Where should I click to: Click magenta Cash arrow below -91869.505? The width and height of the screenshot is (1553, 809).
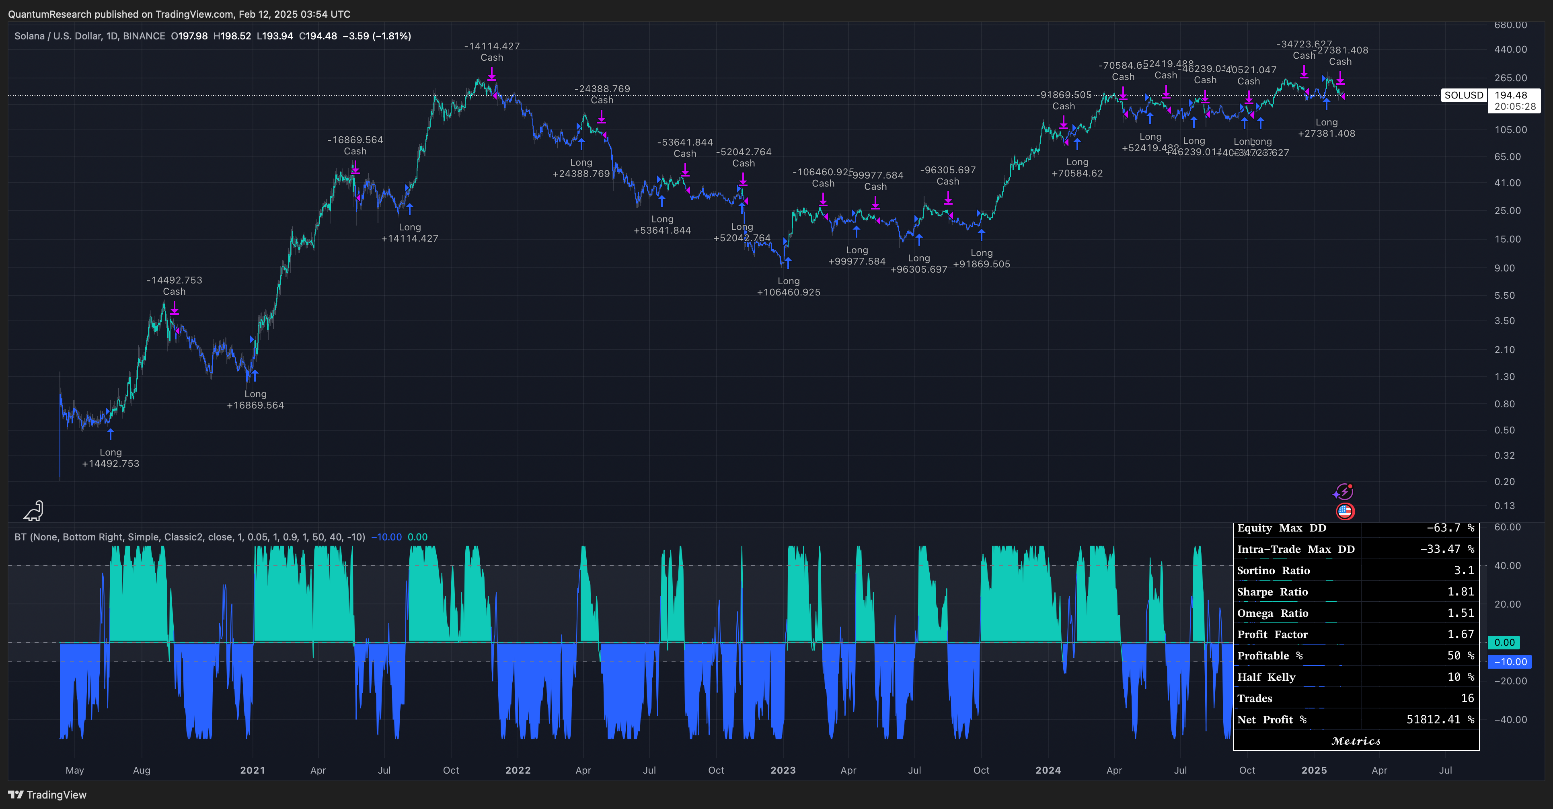pos(1064,123)
